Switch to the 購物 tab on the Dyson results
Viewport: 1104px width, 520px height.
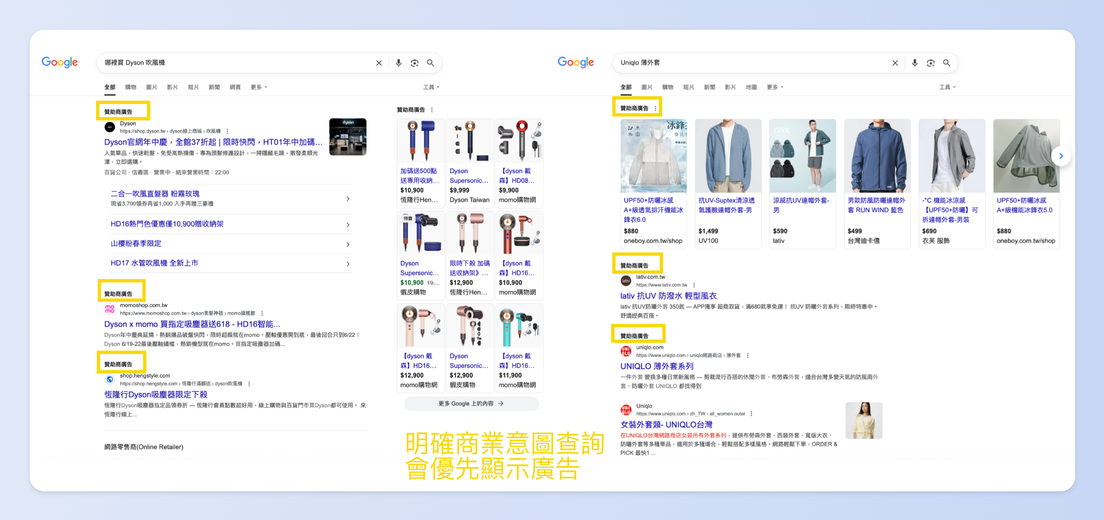click(131, 87)
